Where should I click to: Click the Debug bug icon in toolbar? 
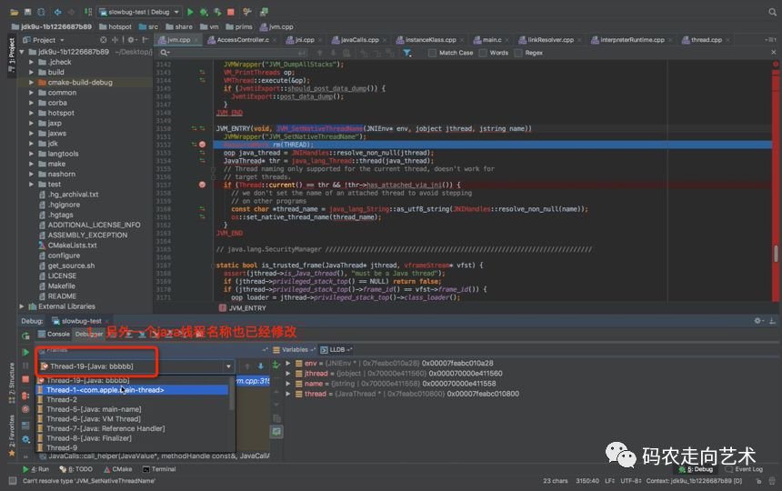click(x=204, y=12)
